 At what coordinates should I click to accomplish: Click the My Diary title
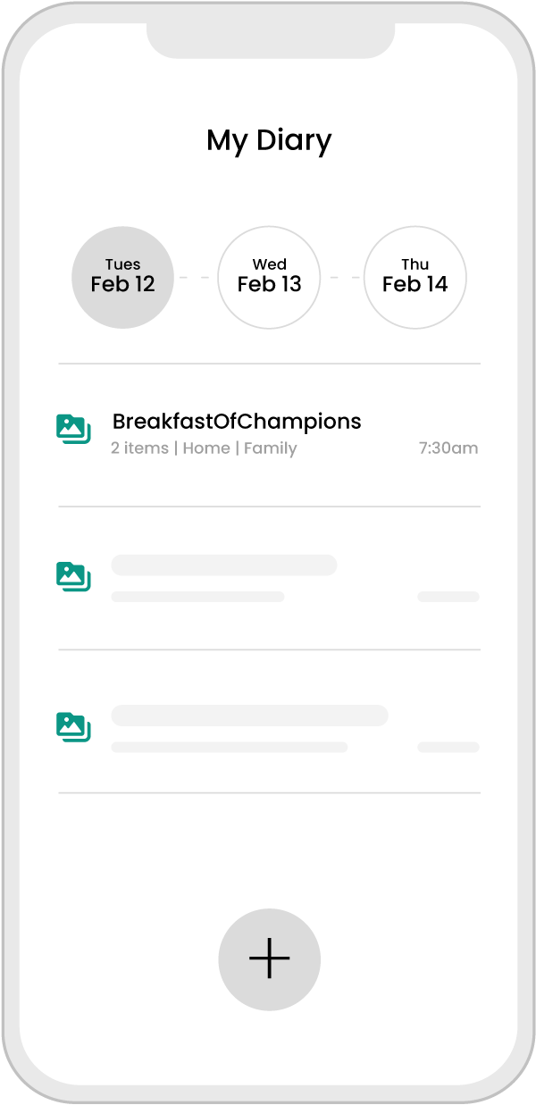point(269,140)
